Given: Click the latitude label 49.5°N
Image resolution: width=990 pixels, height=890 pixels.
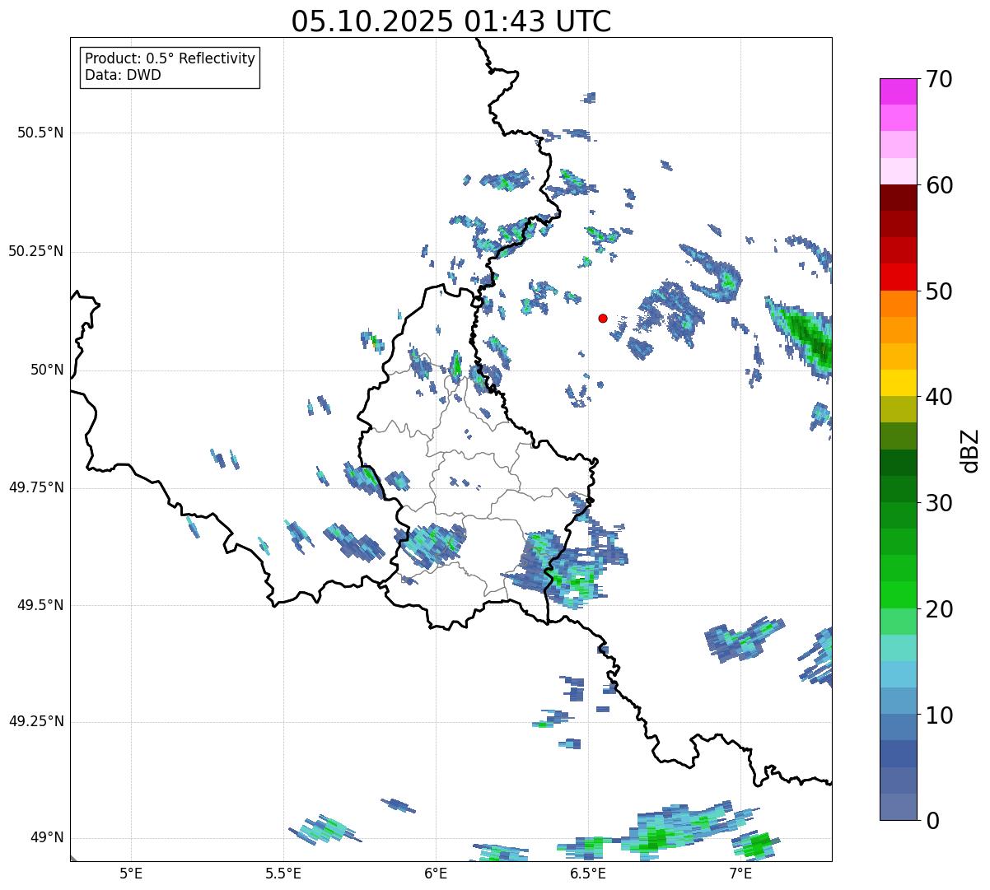Looking at the screenshot, I should tap(40, 605).
